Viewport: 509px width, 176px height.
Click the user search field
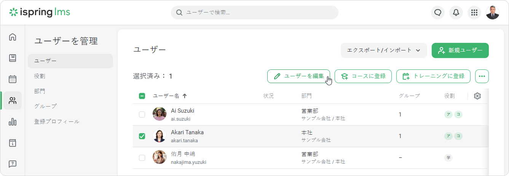click(255, 13)
